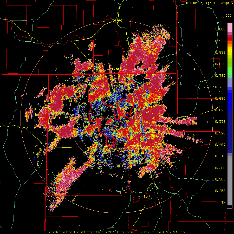Click the bright green segment of color bar
Viewport: 234px width, 234px height.
click(x=230, y=71)
